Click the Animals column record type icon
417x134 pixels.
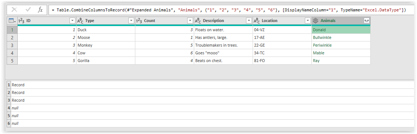click(x=316, y=21)
